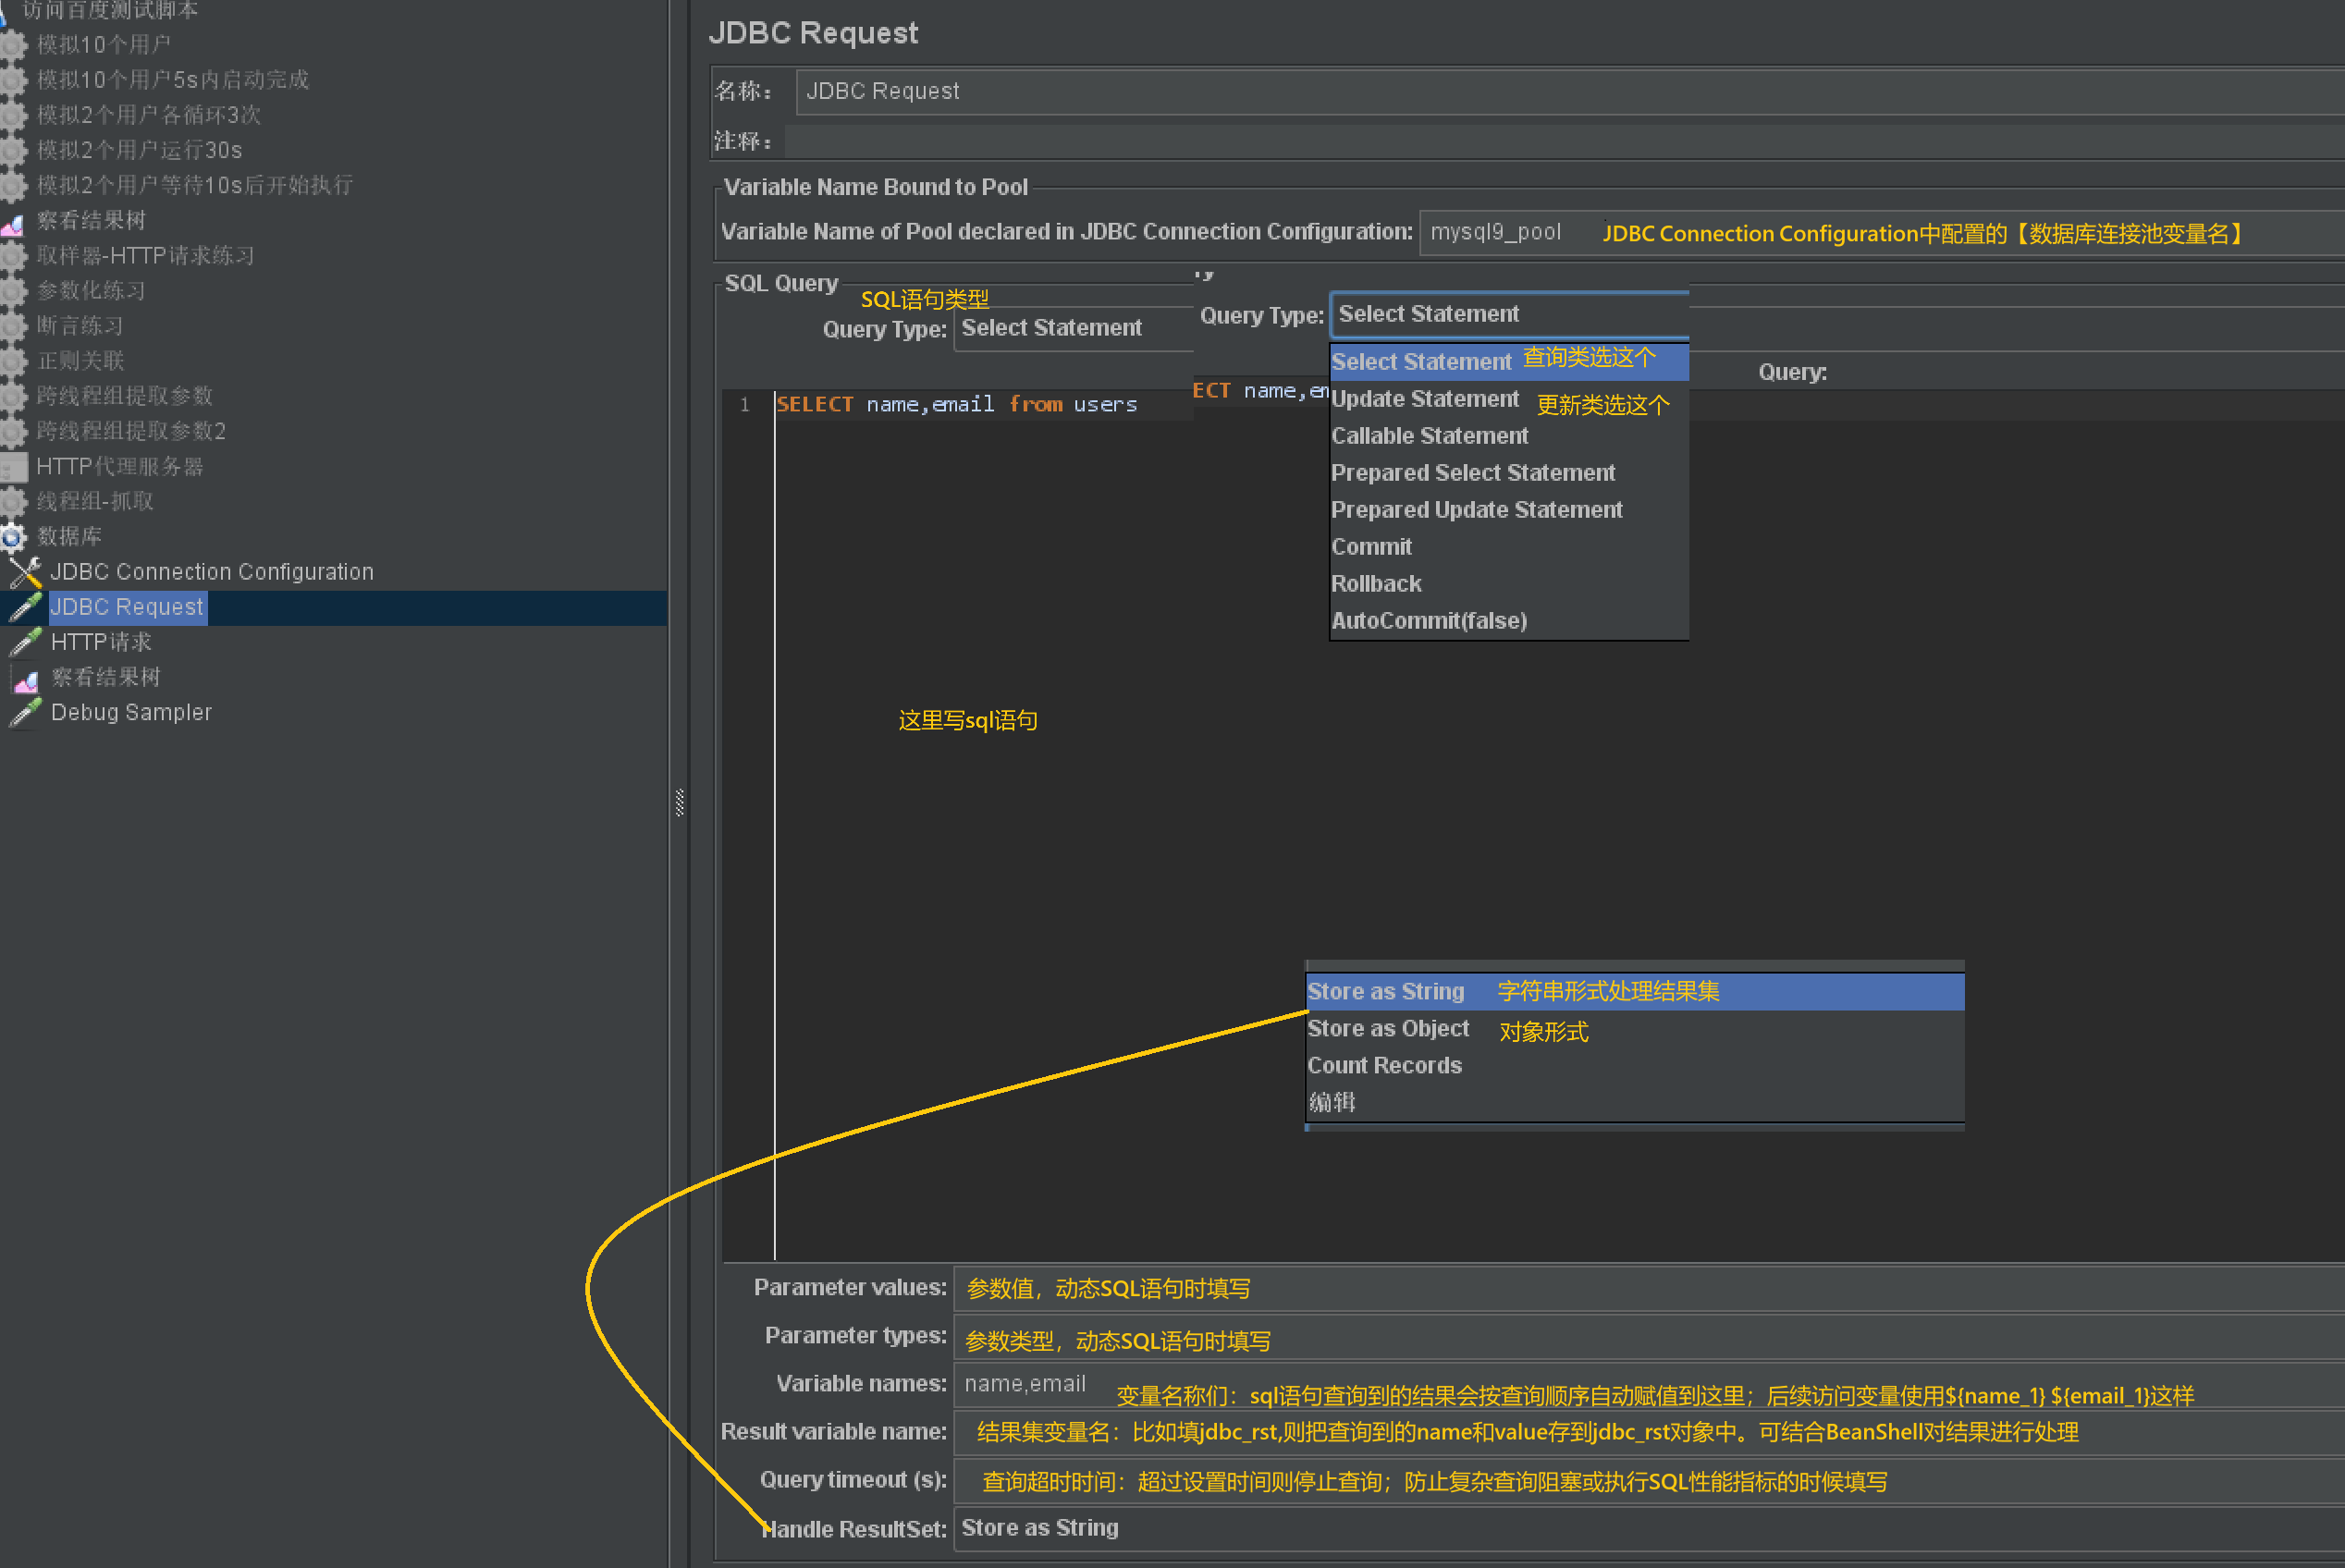Image resolution: width=2345 pixels, height=1568 pixels.
Task: Click the 察看结果树 listener icon under 数据库
Action: 25,679
